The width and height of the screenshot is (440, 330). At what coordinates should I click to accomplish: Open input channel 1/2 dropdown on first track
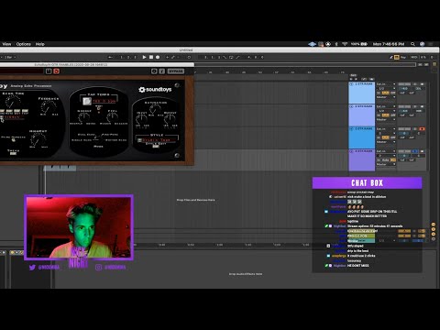386,88
